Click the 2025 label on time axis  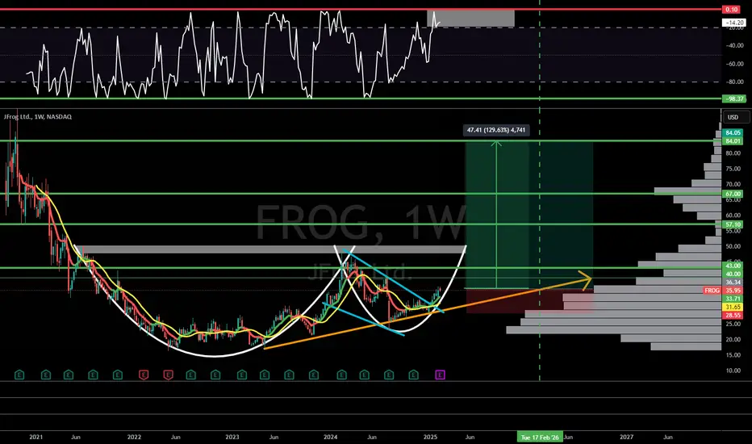pos(430,438)
